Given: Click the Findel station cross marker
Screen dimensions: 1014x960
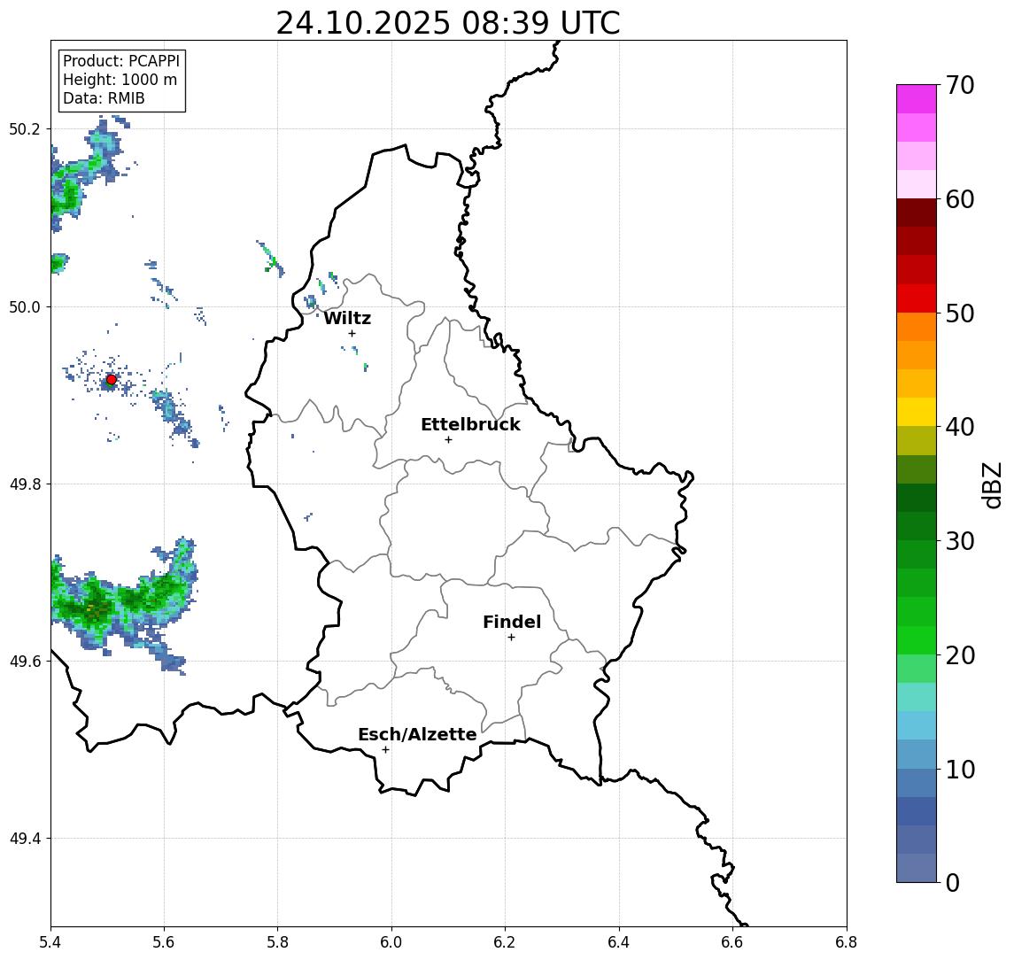Looking at the screenshot, I should pyautogui.click(x=511, y=638).
